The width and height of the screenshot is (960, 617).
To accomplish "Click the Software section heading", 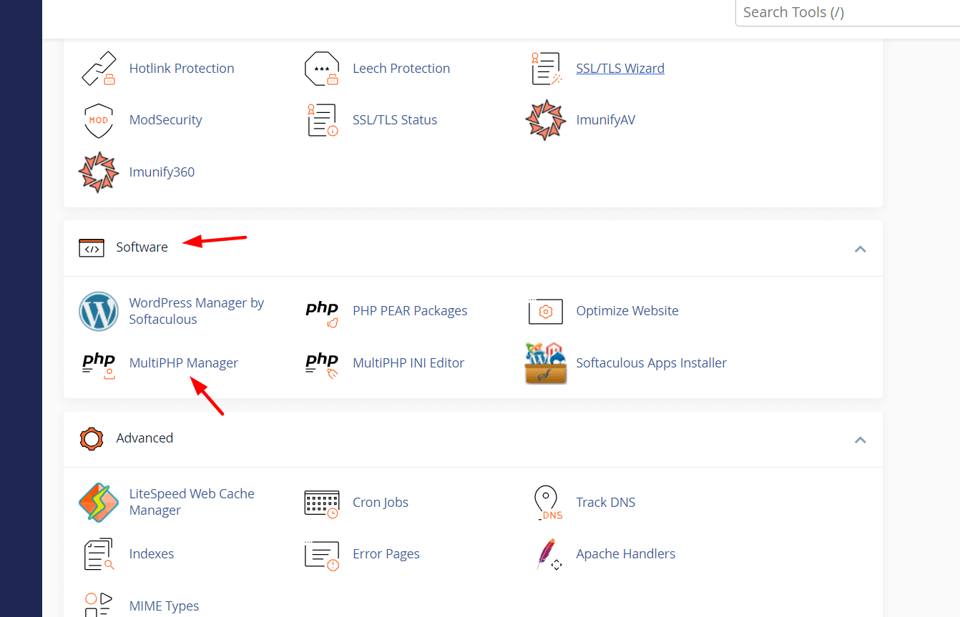I will [x=142, y=247].
